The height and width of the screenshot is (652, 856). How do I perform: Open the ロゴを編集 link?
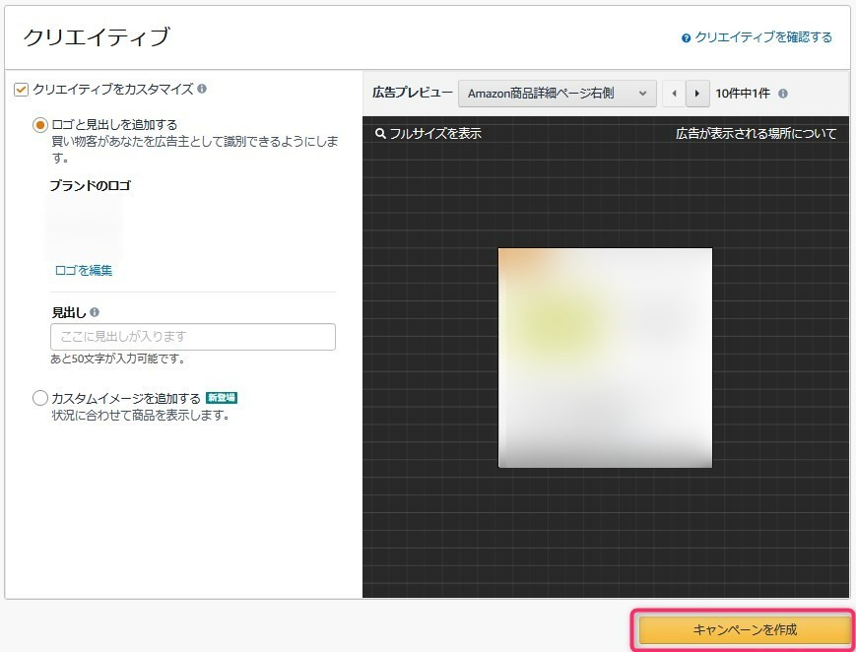(84, 270)
